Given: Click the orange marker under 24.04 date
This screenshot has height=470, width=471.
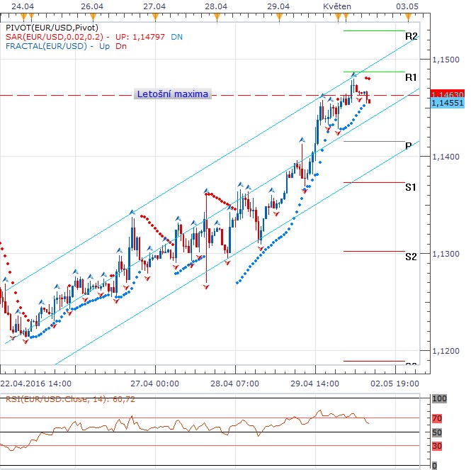Looking at the screenshot, I should (23, 14).
